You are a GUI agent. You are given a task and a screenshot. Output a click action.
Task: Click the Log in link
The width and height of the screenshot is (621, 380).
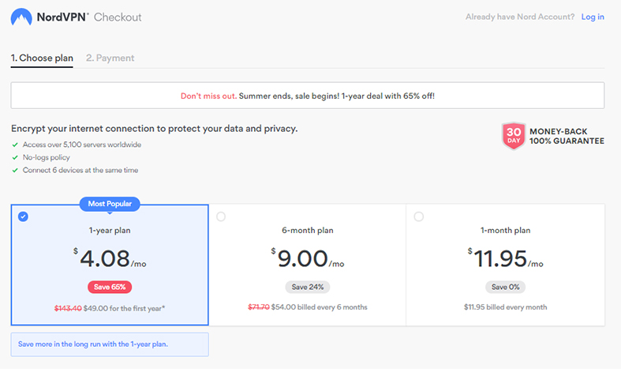(593, 17)
